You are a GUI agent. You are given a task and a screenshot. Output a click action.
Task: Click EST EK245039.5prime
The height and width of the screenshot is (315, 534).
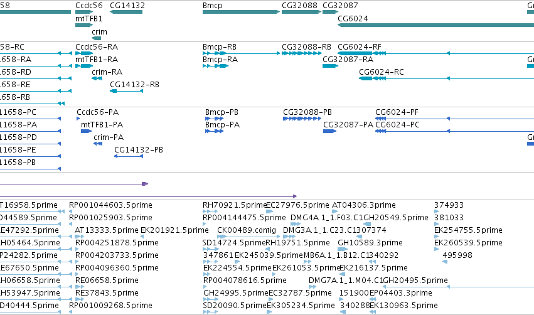[269, 255]
